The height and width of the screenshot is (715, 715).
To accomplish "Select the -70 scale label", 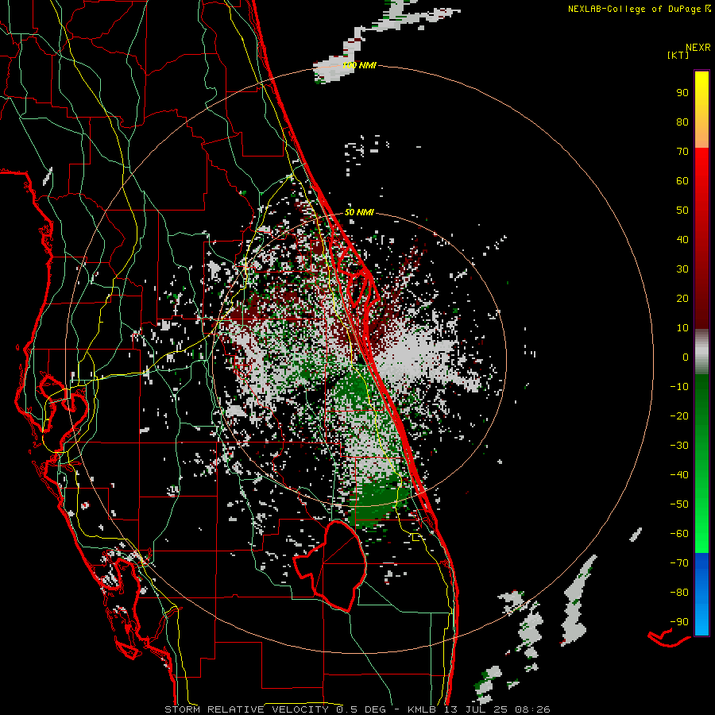I will (679, 563).
